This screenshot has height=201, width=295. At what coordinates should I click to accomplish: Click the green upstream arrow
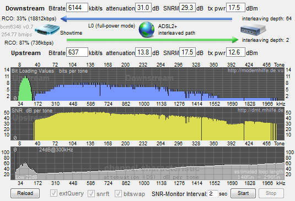pos(152,40)
